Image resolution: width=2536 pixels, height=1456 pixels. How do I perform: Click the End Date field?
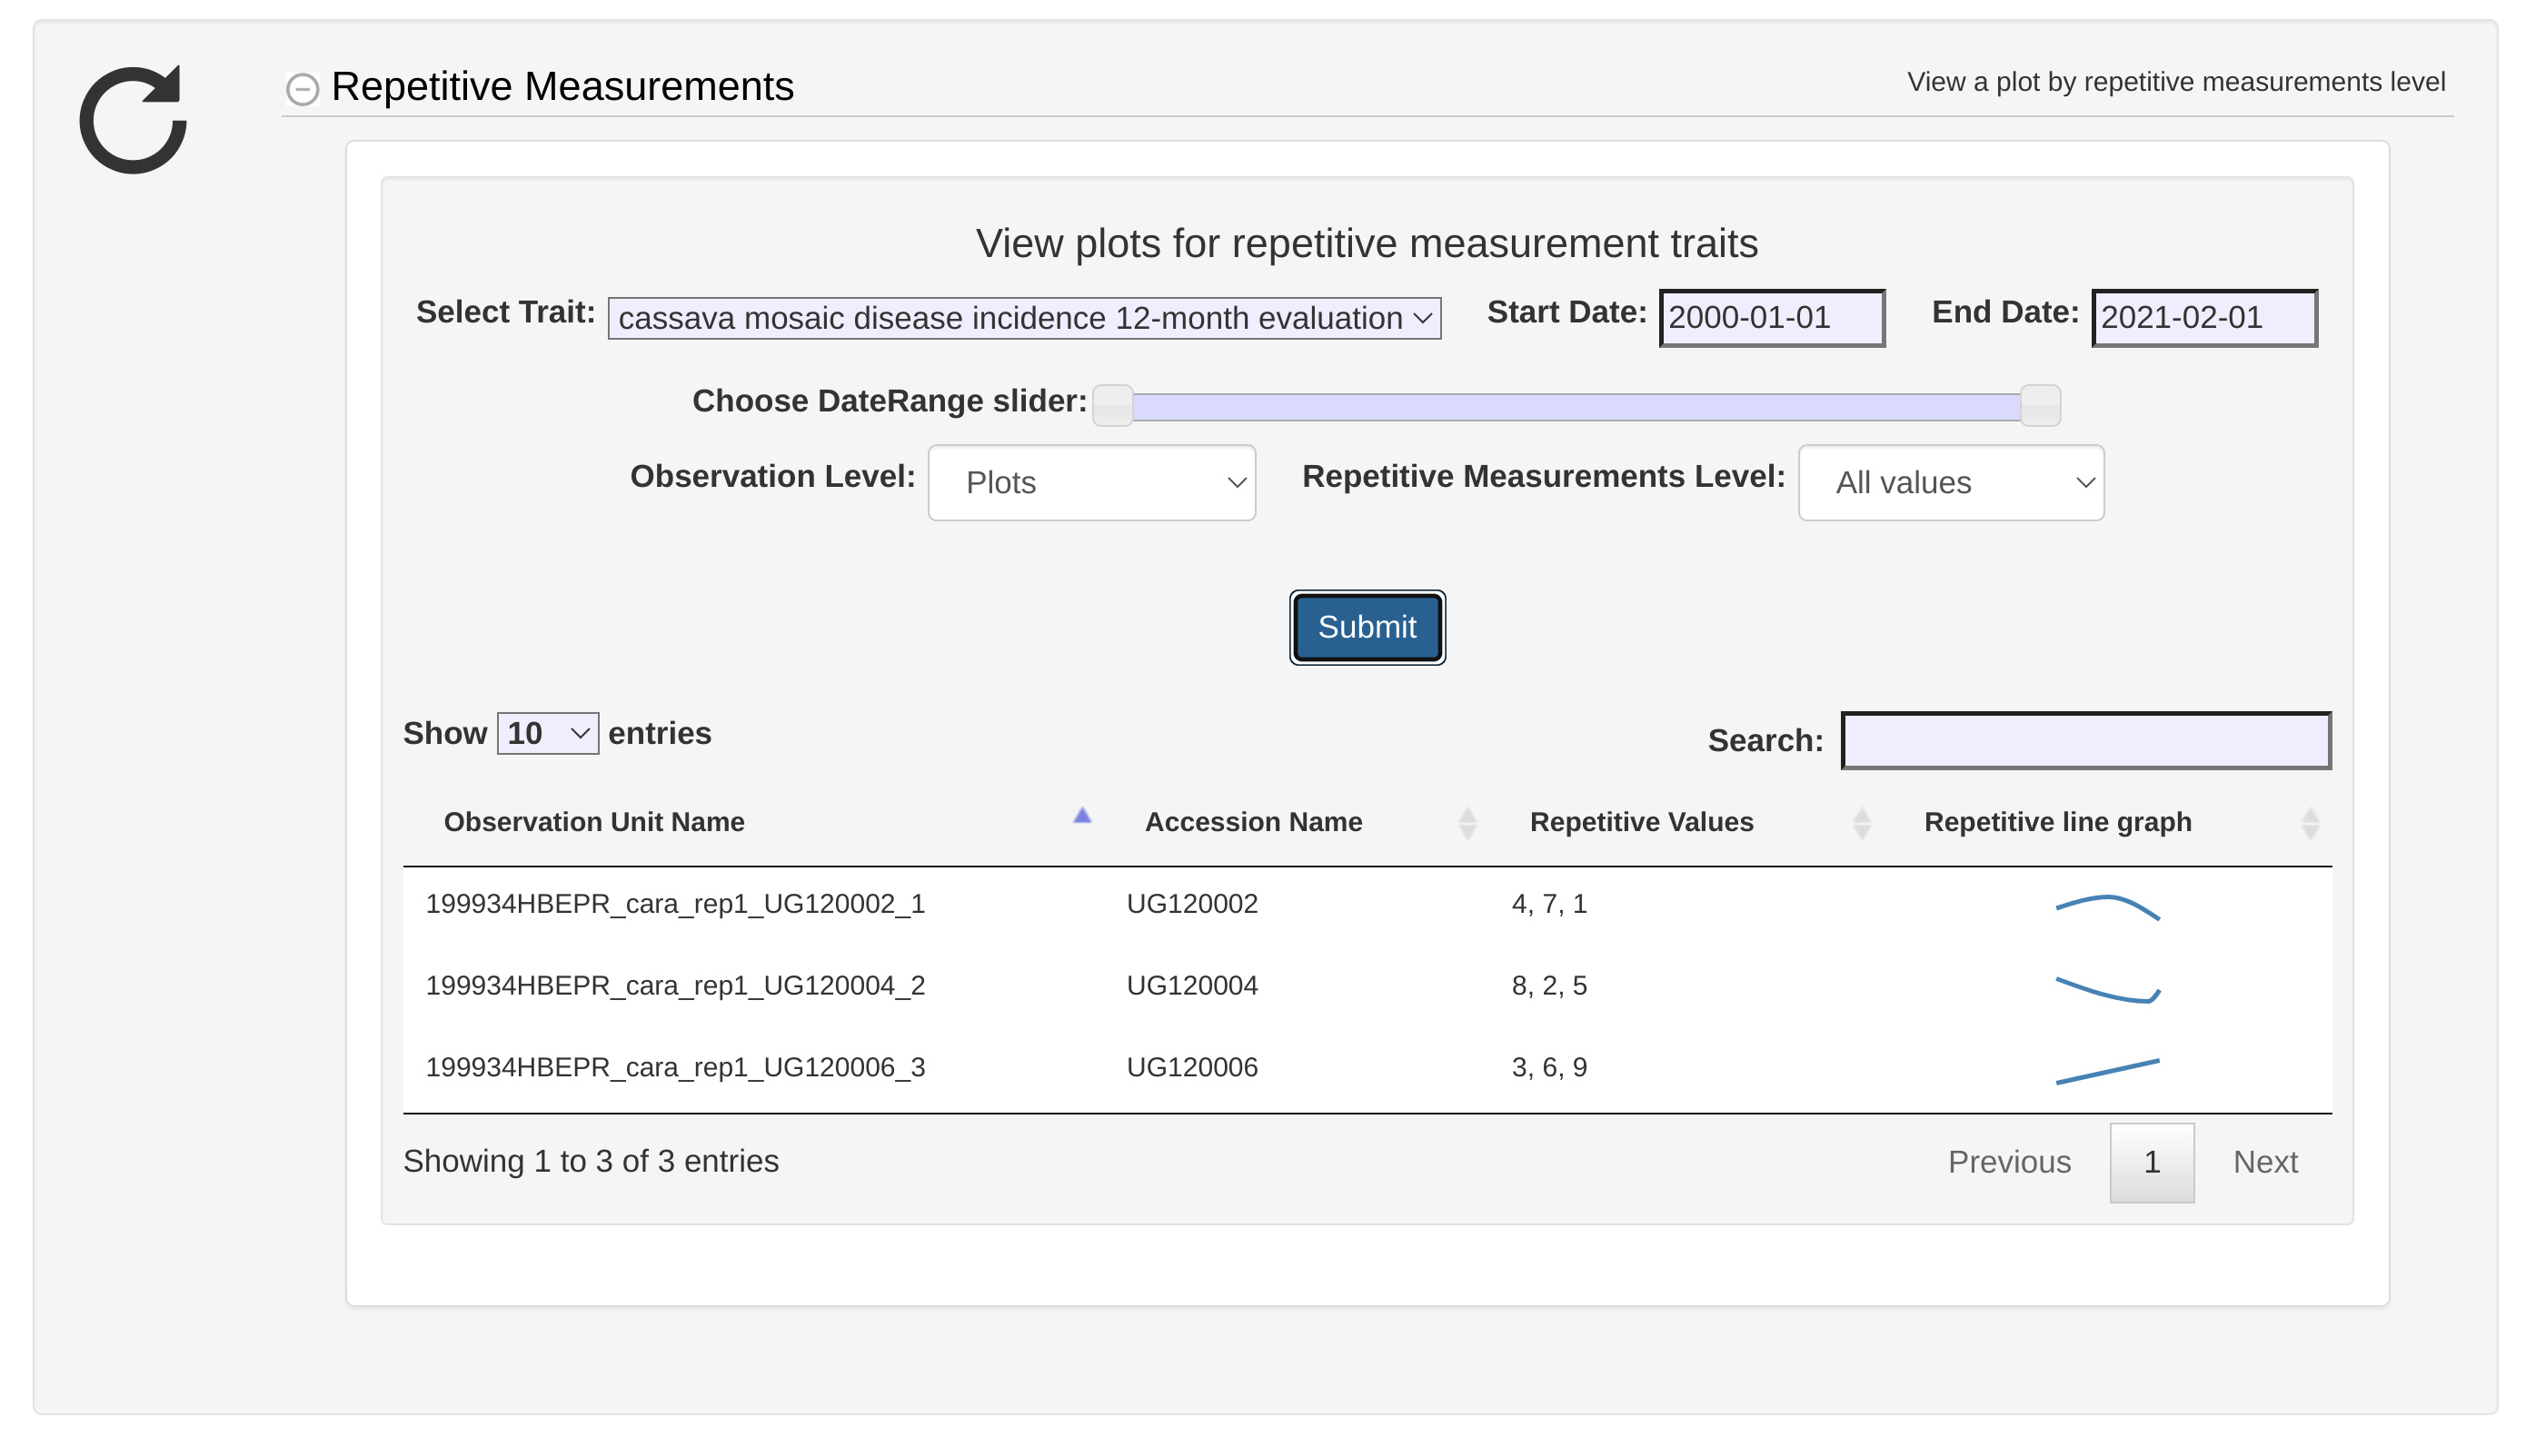coord(2203,318)
